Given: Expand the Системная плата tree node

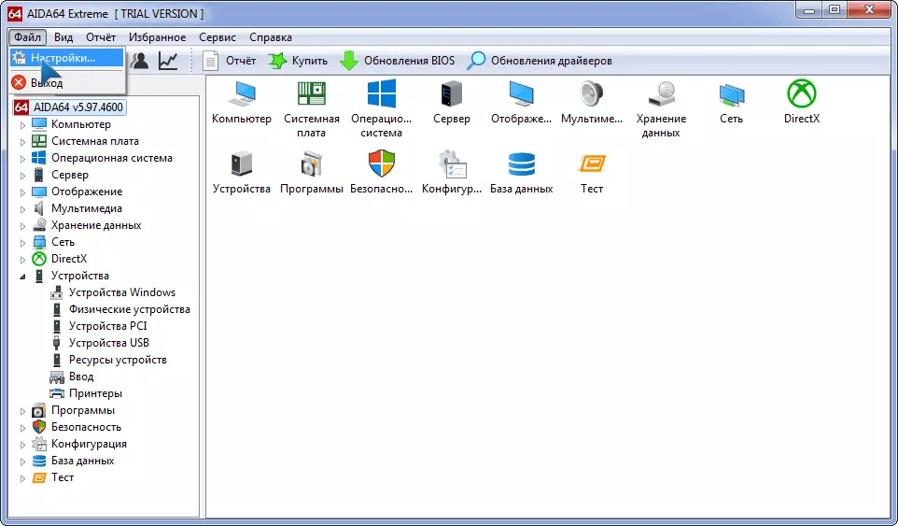Looking at the screenshot, I should [23, 141].
